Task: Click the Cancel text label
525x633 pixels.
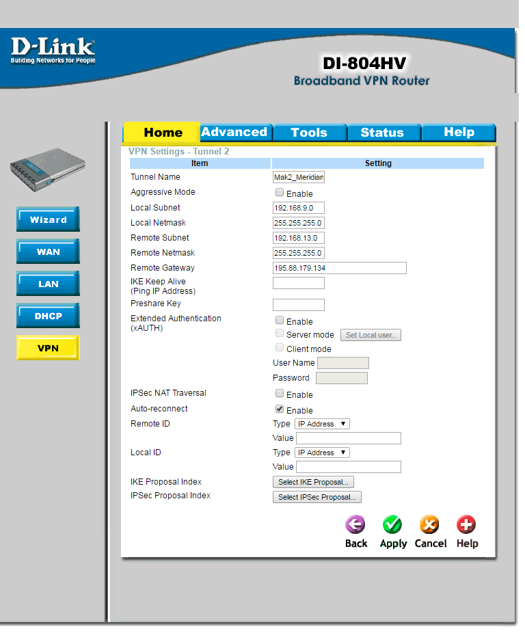Action: click(431, 543)
